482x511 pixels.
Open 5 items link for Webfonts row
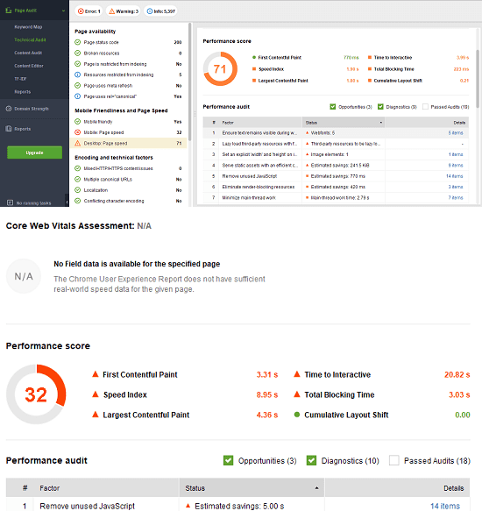click(456, 132)
